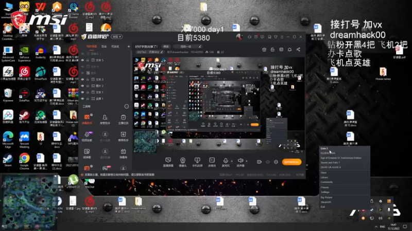
Task: Click Steam icon in the tray popup
Action: pyautogui.click(x=372, y=209)
